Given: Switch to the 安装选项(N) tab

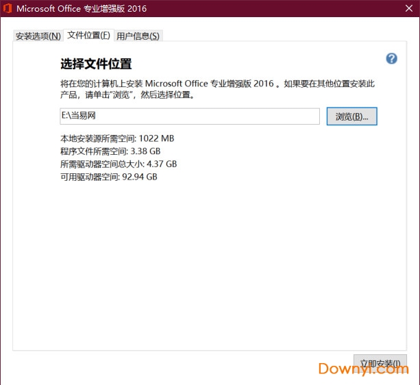Looking at the screenshot, I should [x=38, y=36].
